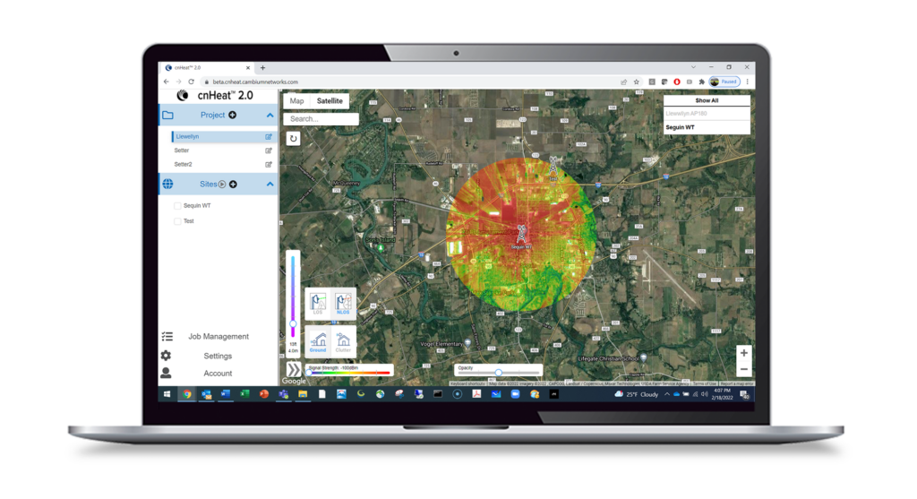
Task: Click the map refresh icon
Action: 293,139
